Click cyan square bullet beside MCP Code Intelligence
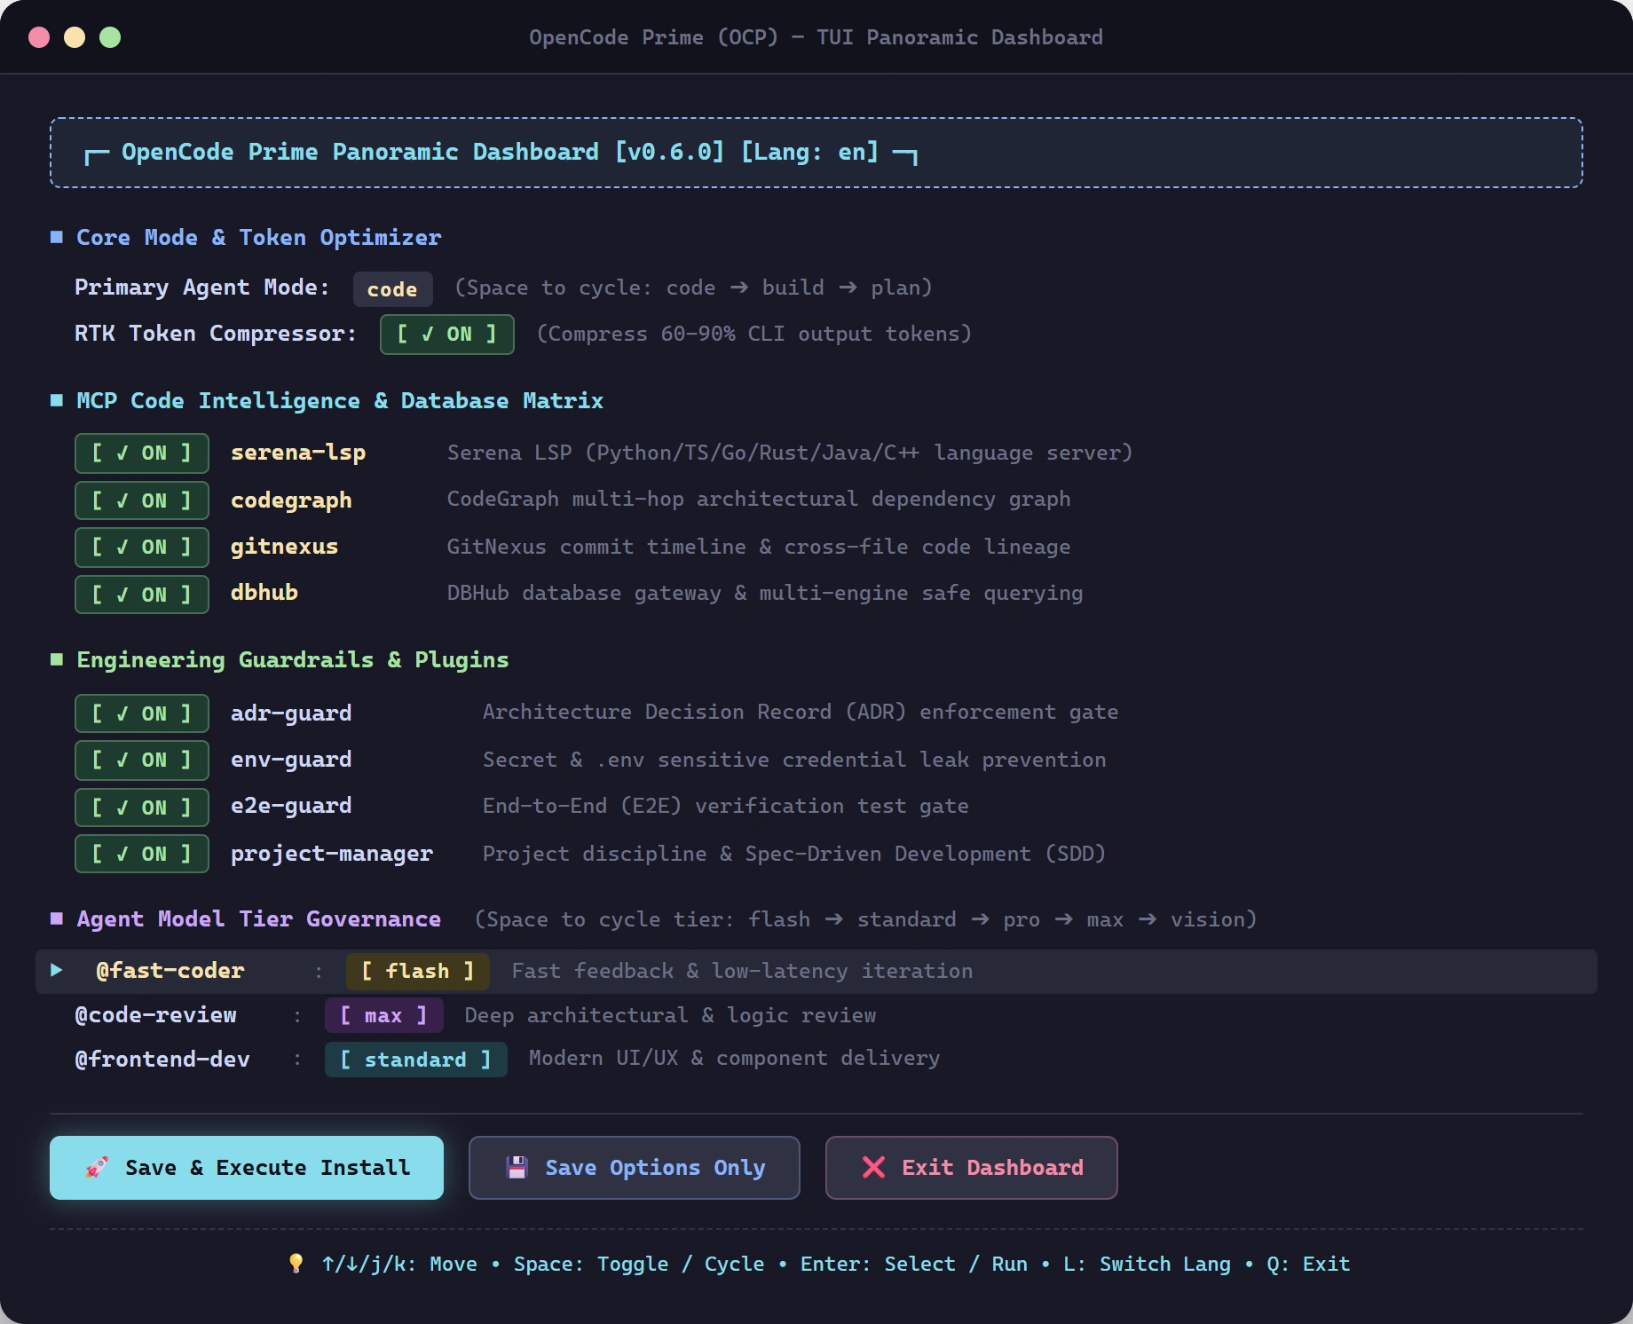The width and height of the screenshot is (1633, 1324). [x=57, y=400]
